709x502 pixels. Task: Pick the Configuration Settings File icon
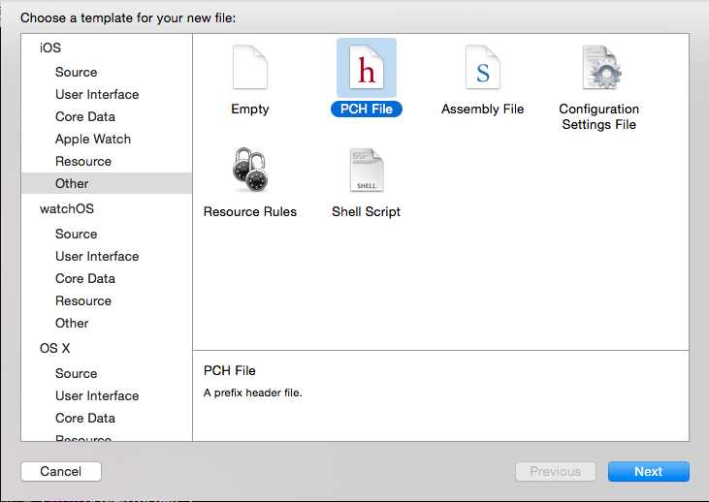click(x=599, y=68)
